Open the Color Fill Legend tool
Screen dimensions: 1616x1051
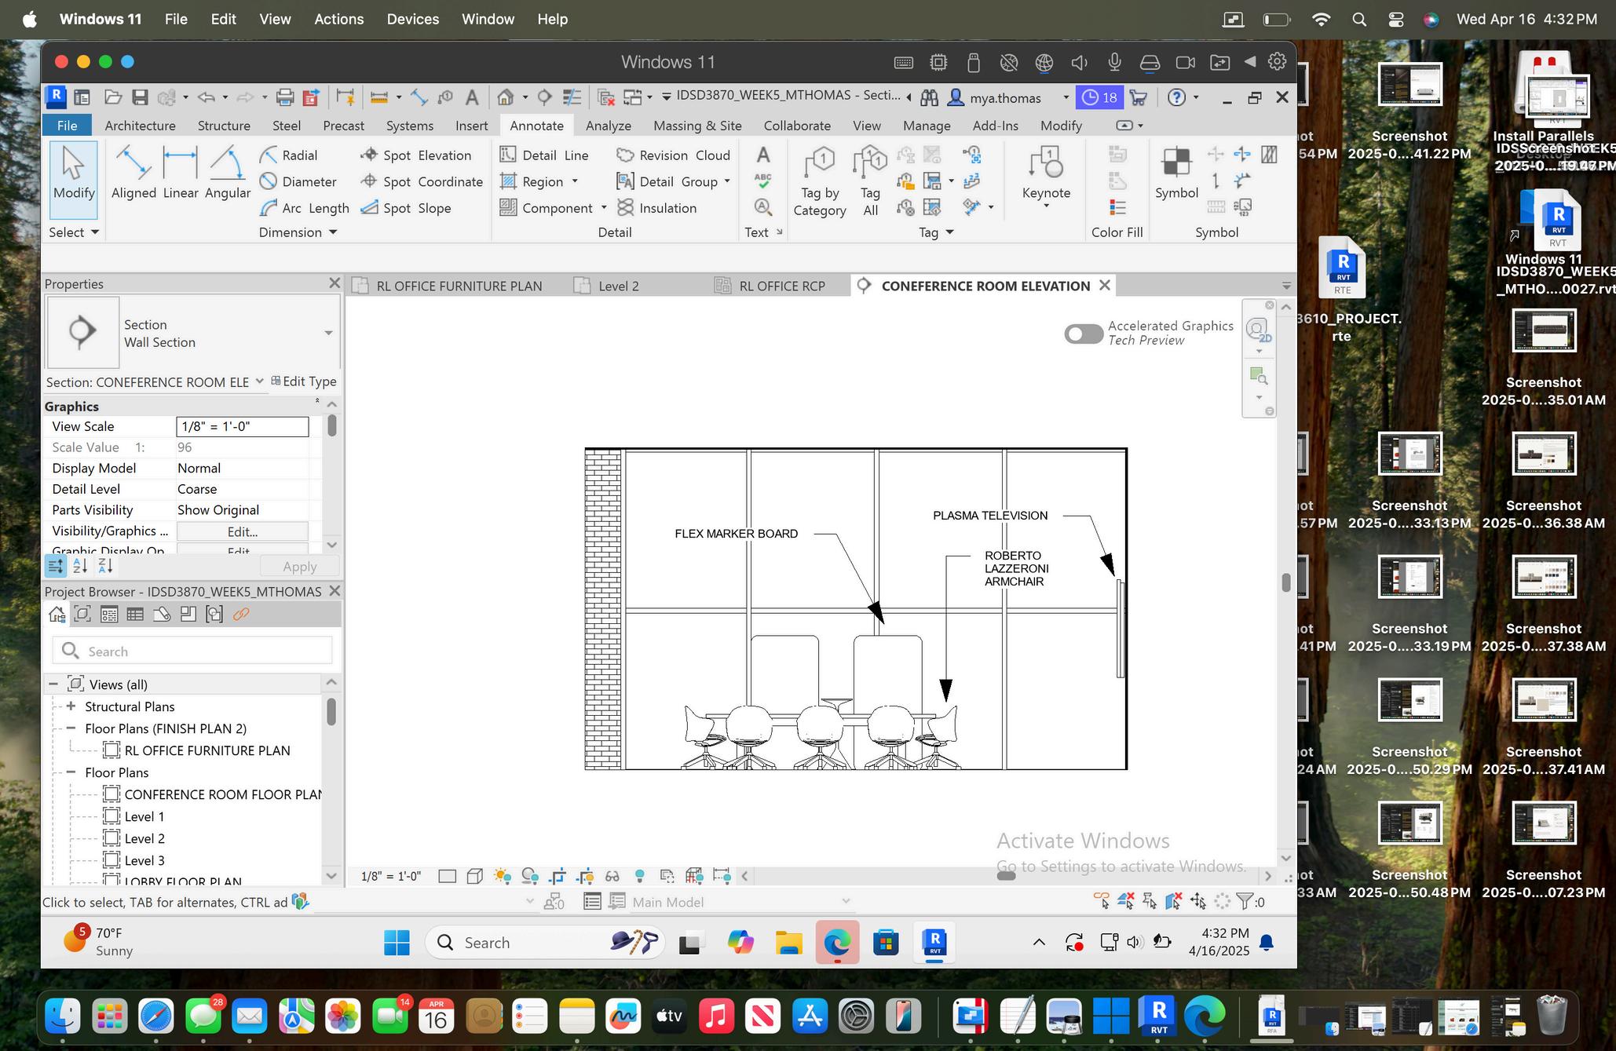(1117, 207)
